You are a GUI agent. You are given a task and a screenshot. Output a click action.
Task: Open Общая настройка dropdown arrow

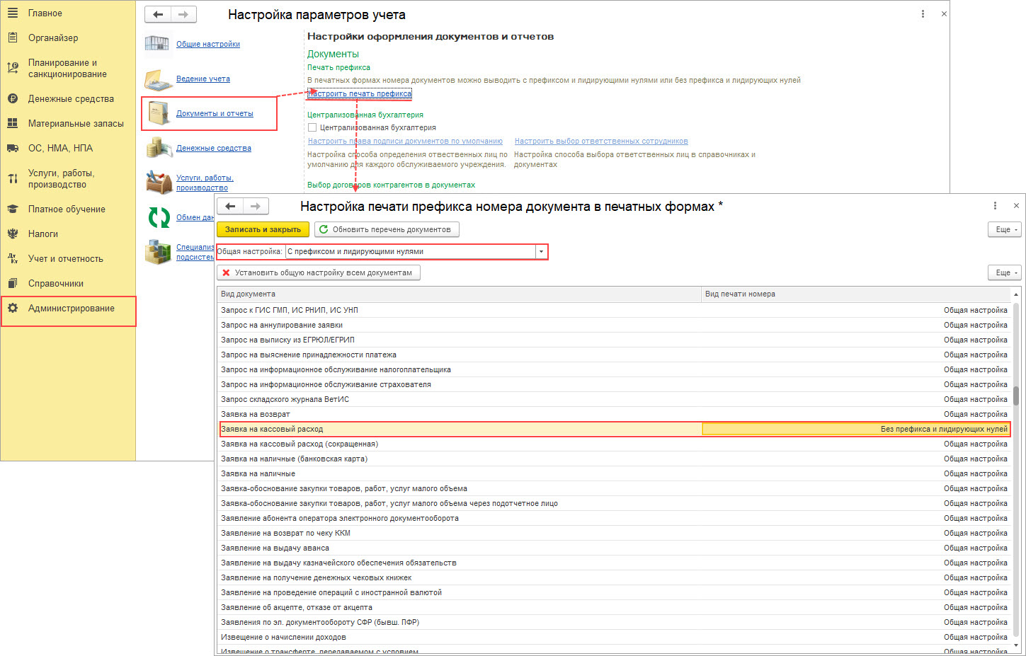(541, 251)
